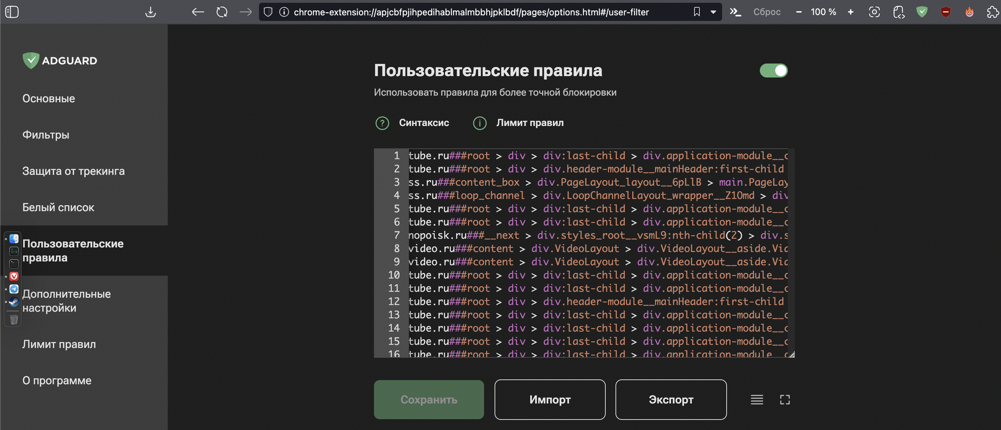Image resolution: width=1001 pixels, height=430 pixels.
Task: Click the AdGuard green shield extension icon
Action: (922, 12)
